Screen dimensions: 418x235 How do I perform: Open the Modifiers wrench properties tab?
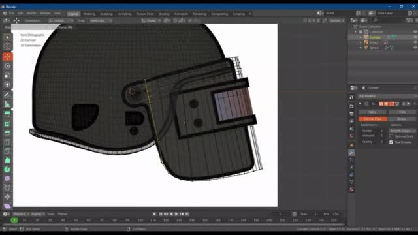pyautogui.click(x=351, y=153)
